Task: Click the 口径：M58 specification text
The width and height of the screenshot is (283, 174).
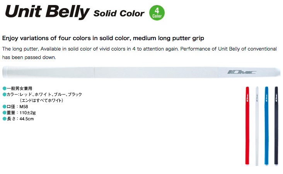Action: pos(17,106)
